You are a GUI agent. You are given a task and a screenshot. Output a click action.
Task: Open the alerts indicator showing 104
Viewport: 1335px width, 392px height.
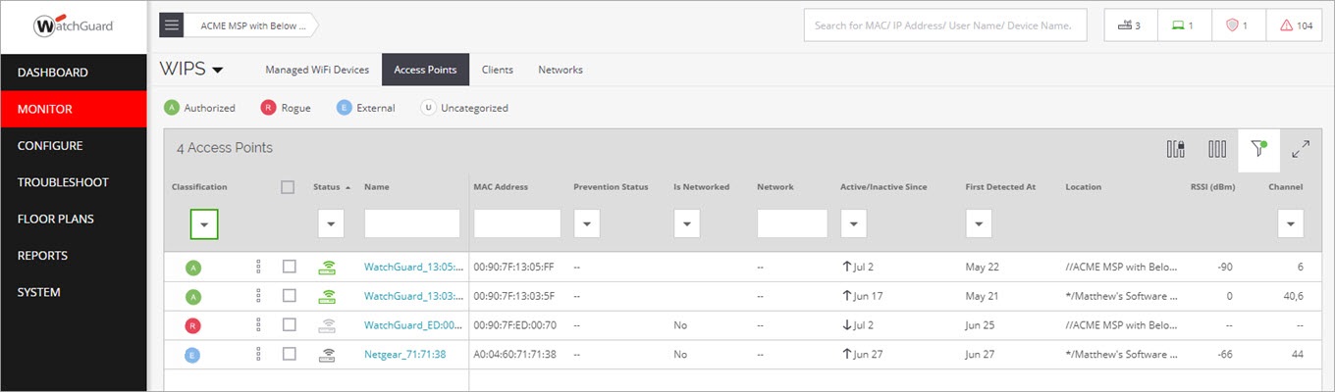[1294, 25]
